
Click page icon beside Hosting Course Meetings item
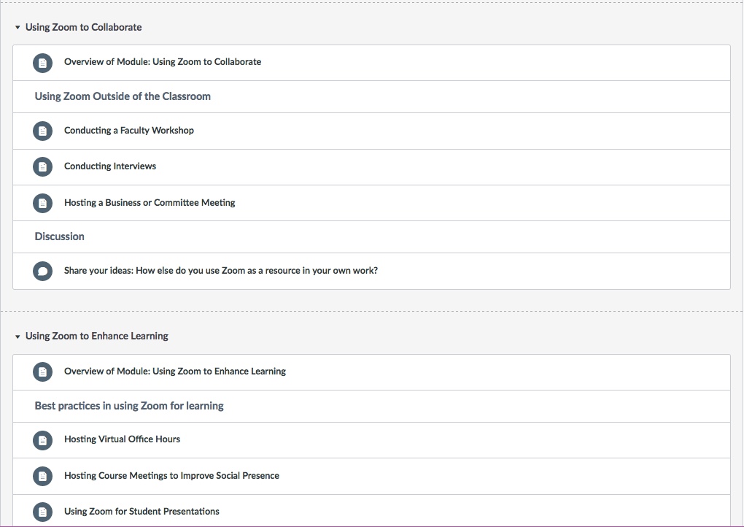[x=43, y=477]
